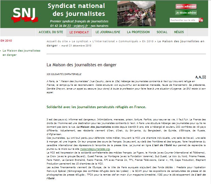
Task: Open the 'EN 2010' sidebar heading link
Action: pos(6,40)
